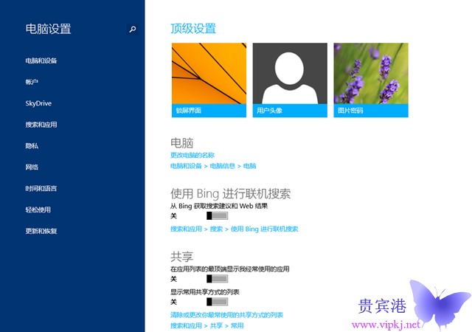The image size is (472, 332).
Task: Click the 更改电脑的名称 link
Action: 192,155
